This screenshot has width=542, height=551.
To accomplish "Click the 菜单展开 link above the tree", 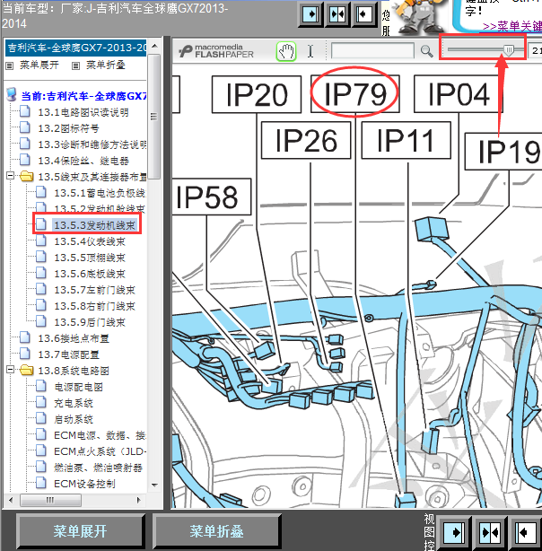I will pos(39,65).
